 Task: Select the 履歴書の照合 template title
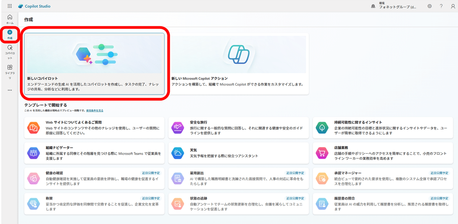tap(345, 199)
